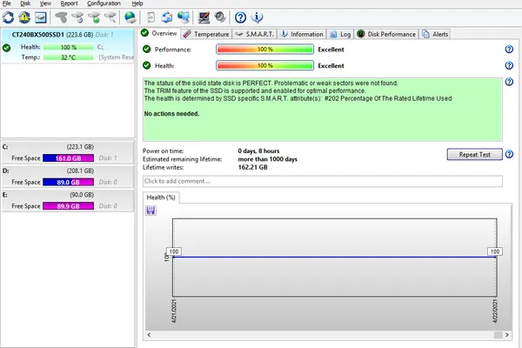The width and height of the screenshot is (522, 348).
Task: Open the Help menu
Action: [x=137, y=3]
